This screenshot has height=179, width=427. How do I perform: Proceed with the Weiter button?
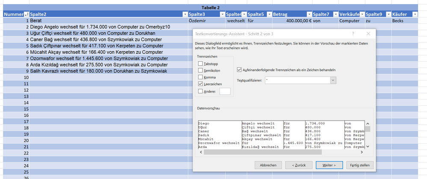coord(329,165)
